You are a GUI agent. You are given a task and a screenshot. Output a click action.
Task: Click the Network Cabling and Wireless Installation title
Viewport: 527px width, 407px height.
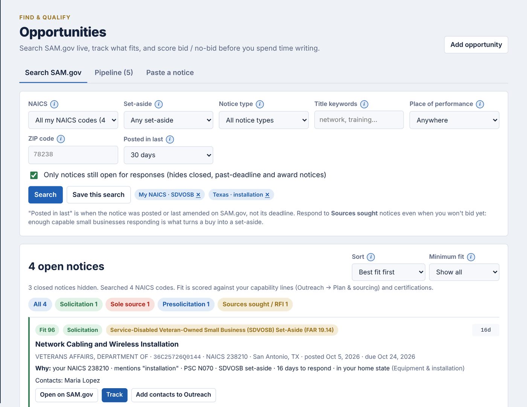[x=107, y=344]
